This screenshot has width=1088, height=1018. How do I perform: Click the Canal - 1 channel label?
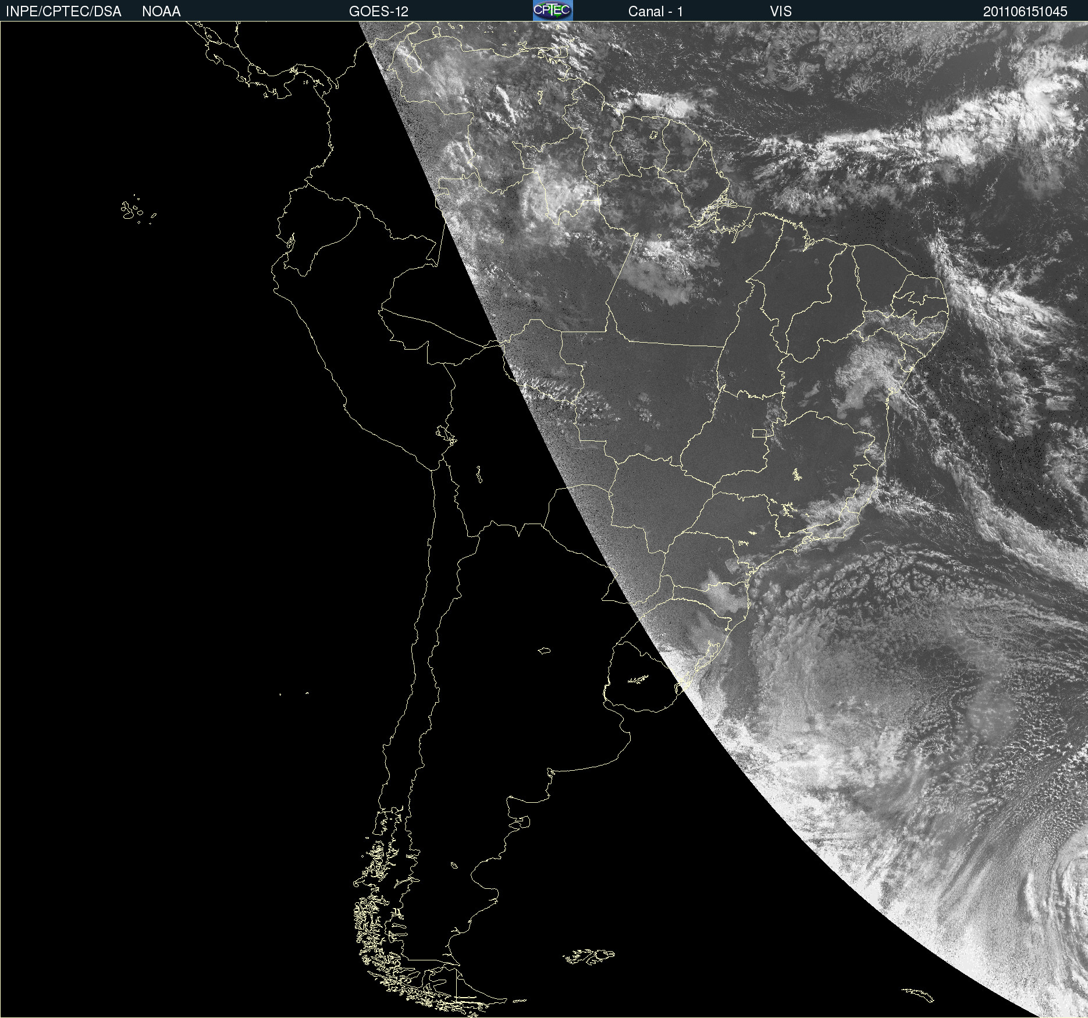[x=655, y=12]
